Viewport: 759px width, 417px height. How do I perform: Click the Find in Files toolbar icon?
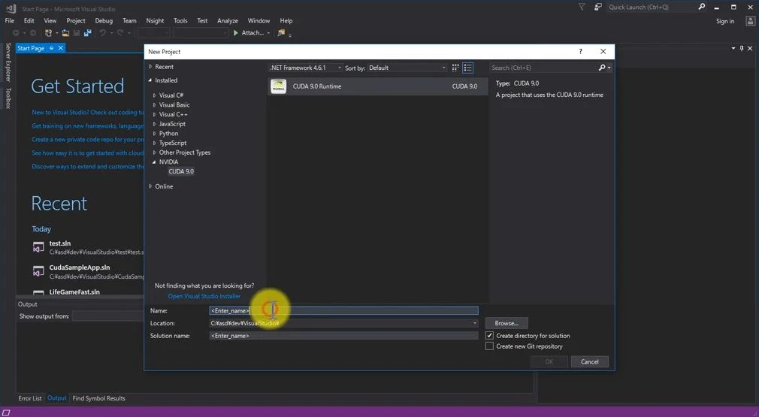281,33
